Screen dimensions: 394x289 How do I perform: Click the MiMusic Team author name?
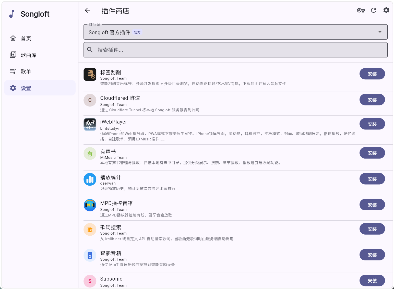tap(113, 158)
